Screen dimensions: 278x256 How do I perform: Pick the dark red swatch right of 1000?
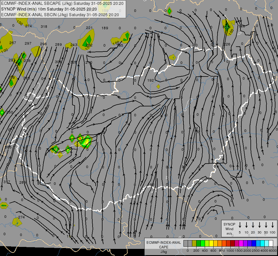[233, 243]
